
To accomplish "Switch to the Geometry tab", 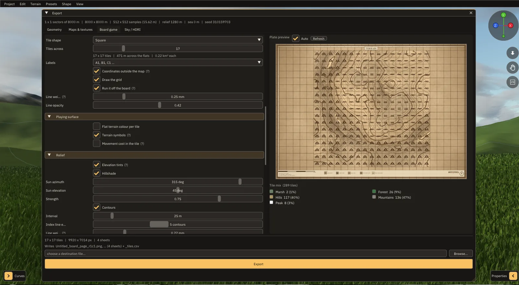I will tap(54, 30).
